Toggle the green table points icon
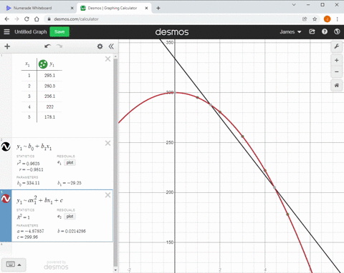344x273 pixels. coord(43,64)
